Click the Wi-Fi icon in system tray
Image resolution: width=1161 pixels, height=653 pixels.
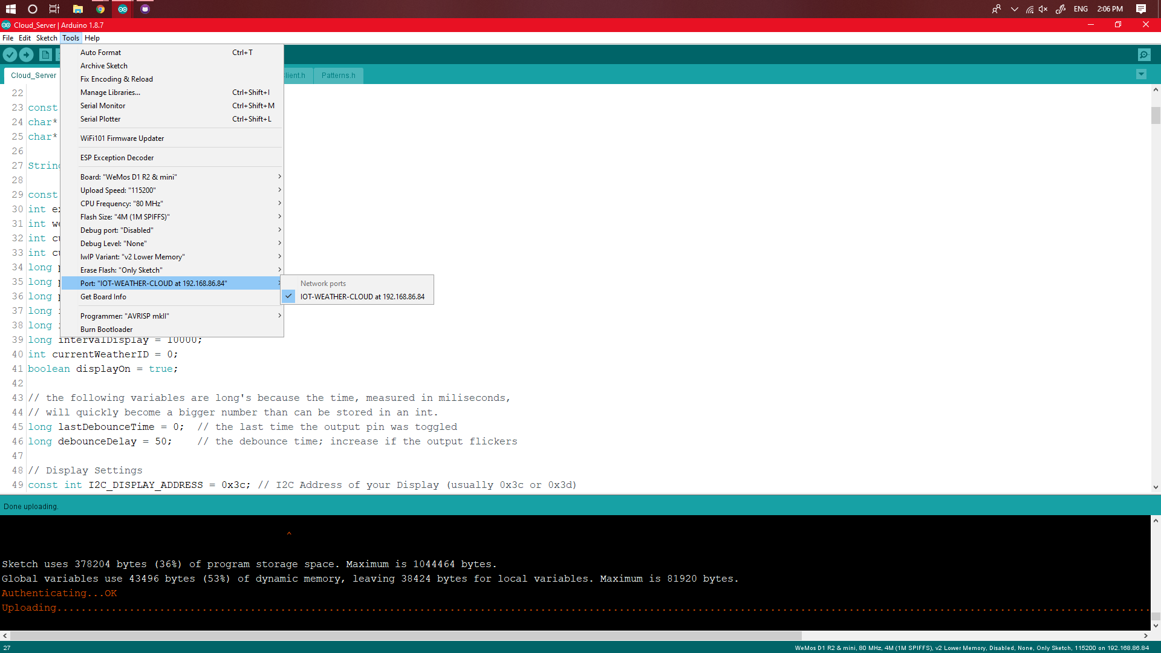[x=1030, y=8]
